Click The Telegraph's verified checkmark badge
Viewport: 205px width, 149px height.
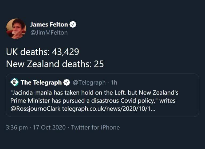coord(66,83)
